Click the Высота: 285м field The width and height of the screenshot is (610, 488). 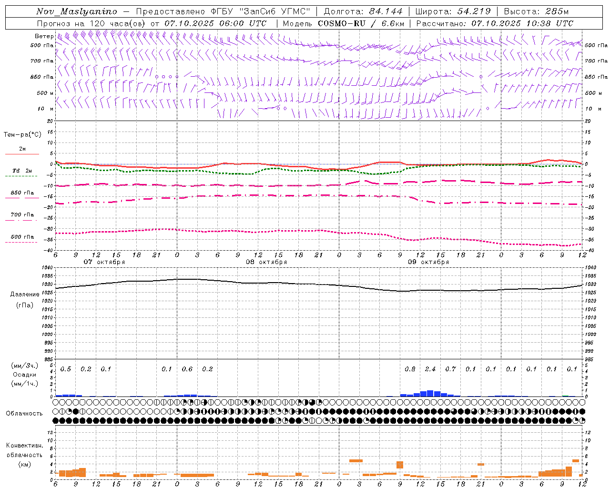(x=536, y=11)
